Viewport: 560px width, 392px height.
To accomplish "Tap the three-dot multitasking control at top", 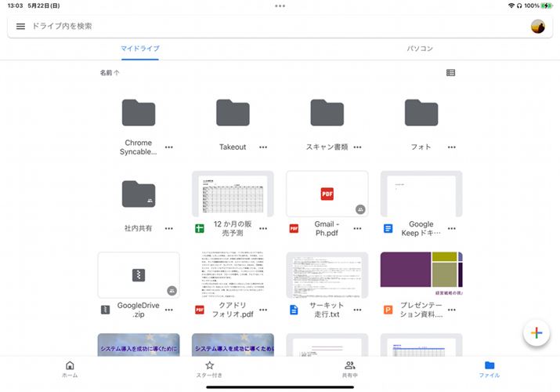I will click(x=280, y=5).
